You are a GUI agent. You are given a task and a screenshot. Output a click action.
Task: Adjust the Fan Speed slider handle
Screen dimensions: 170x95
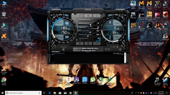point(80,40)
